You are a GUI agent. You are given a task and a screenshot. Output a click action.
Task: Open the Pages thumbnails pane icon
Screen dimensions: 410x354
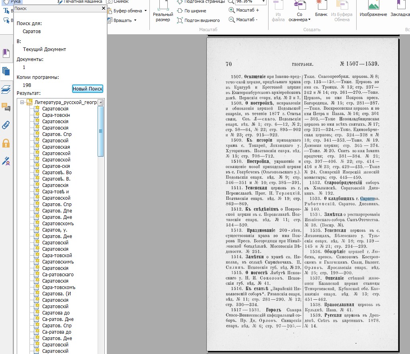click(6, 71)
